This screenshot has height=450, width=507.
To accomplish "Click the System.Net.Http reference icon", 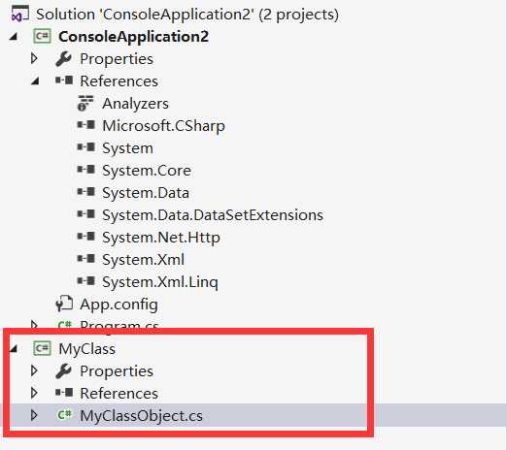I will [86, 237].
